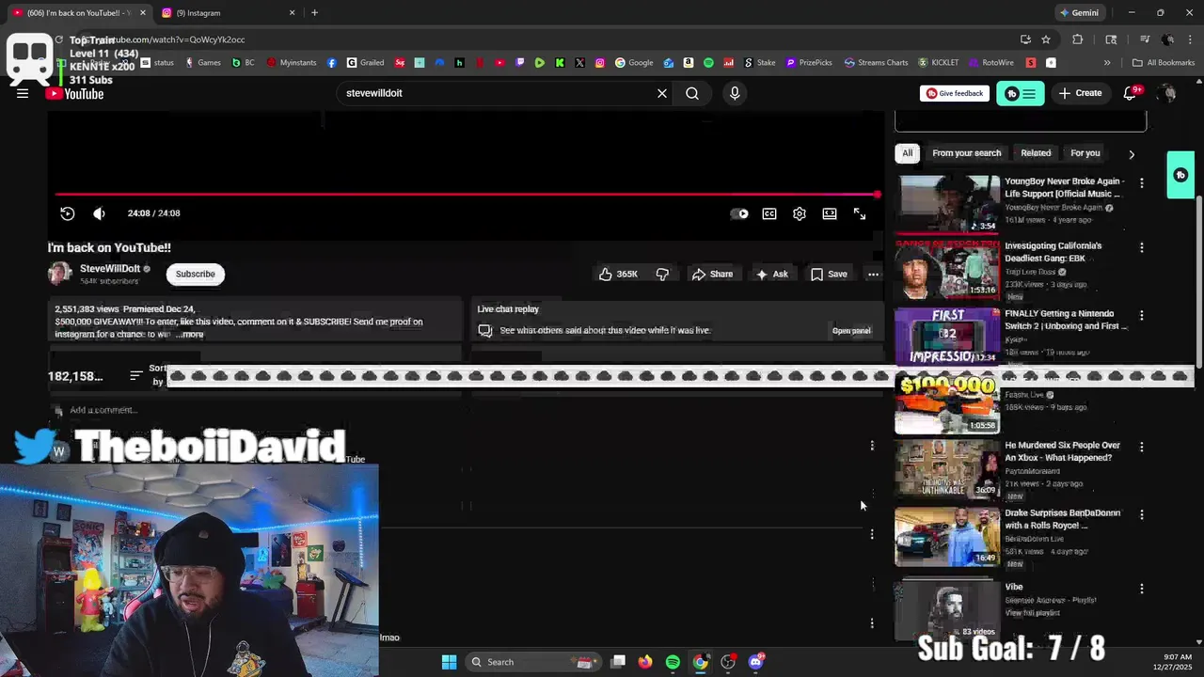
Task: Open SteveWillDoIt channel name link
Action: (110, 268)
